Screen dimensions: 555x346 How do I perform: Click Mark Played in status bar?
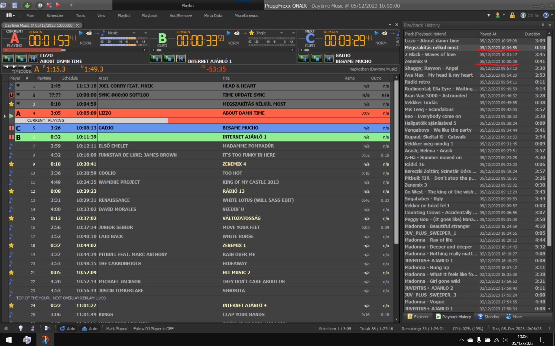click(x=116, y=329)
